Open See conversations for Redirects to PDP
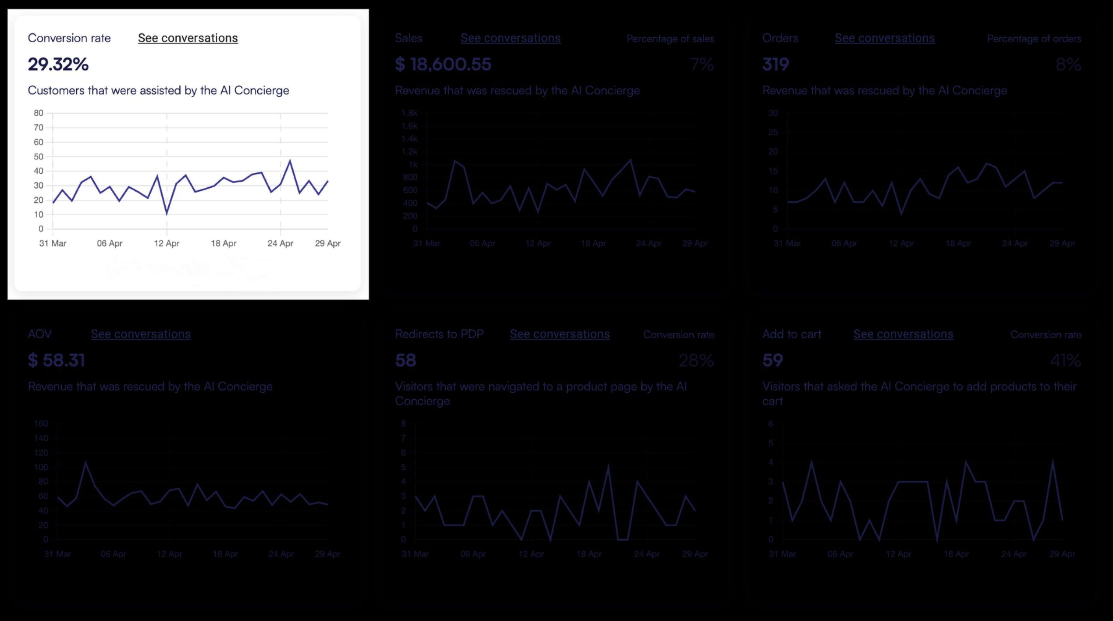 pos(559,334)
